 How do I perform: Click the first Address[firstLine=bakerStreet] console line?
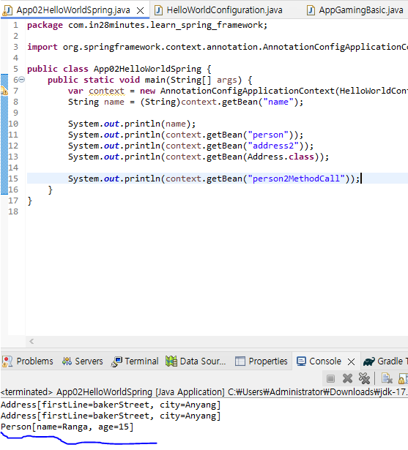click(111, 405)
